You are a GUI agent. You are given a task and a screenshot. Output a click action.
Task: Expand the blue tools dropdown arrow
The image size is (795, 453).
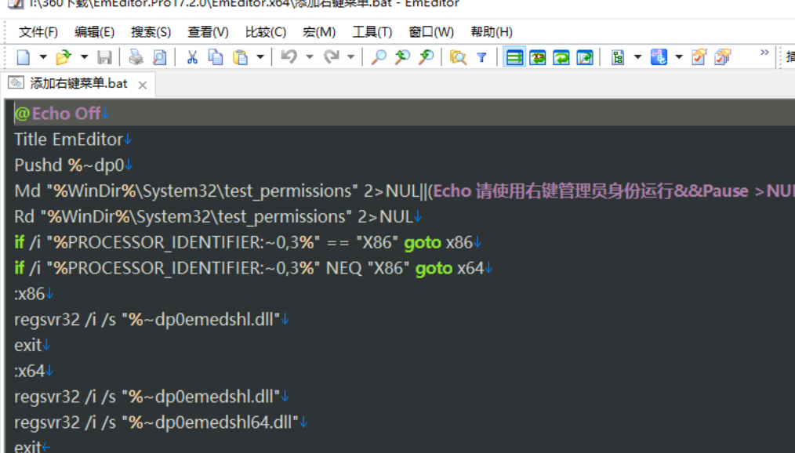pyautogui.click(x=679, y=57)
